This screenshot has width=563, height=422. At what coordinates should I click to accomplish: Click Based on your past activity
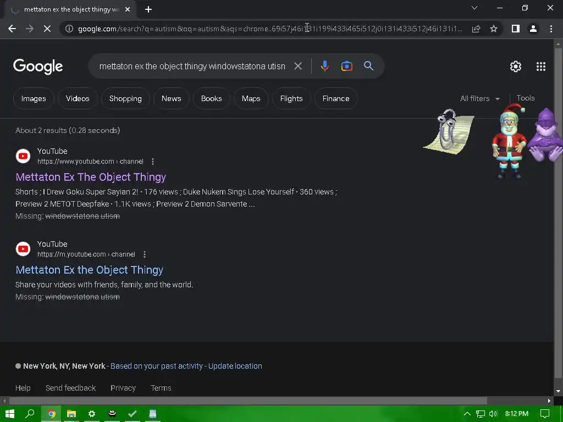click(157, 366)
